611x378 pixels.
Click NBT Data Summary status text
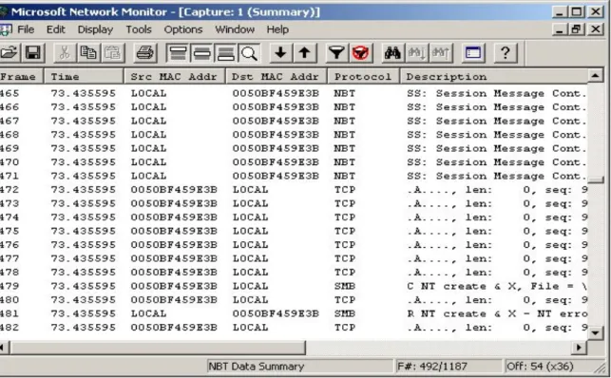256,367
